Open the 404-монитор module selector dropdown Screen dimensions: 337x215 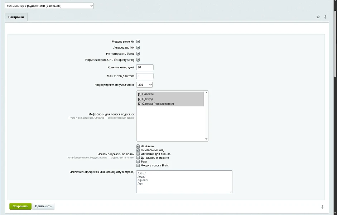[x=49, y=6]
